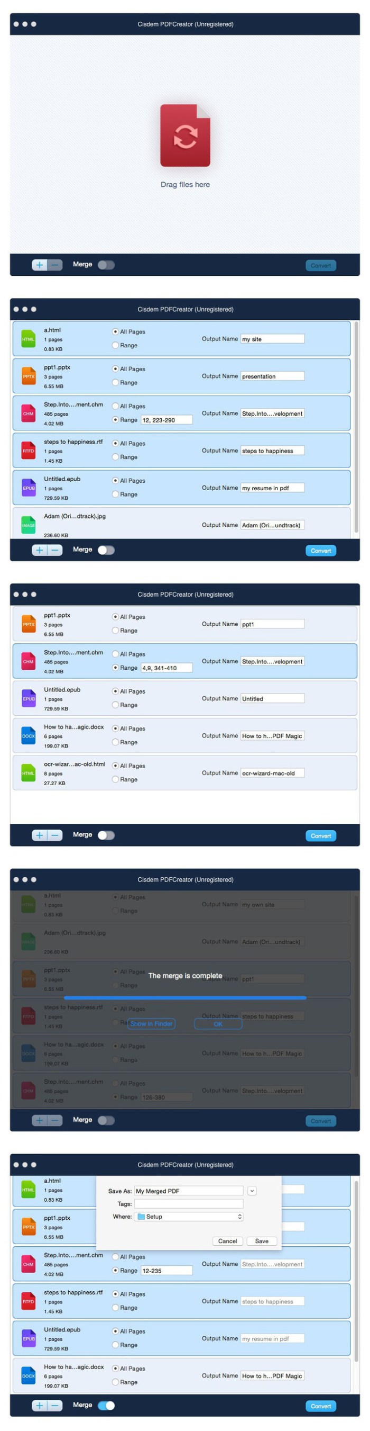The height and width of the screenshot is (1431, 370).
Task: Click the HTML icon of the ocr-wizar...ac-old.html row
Action: (x=29, y=773)
